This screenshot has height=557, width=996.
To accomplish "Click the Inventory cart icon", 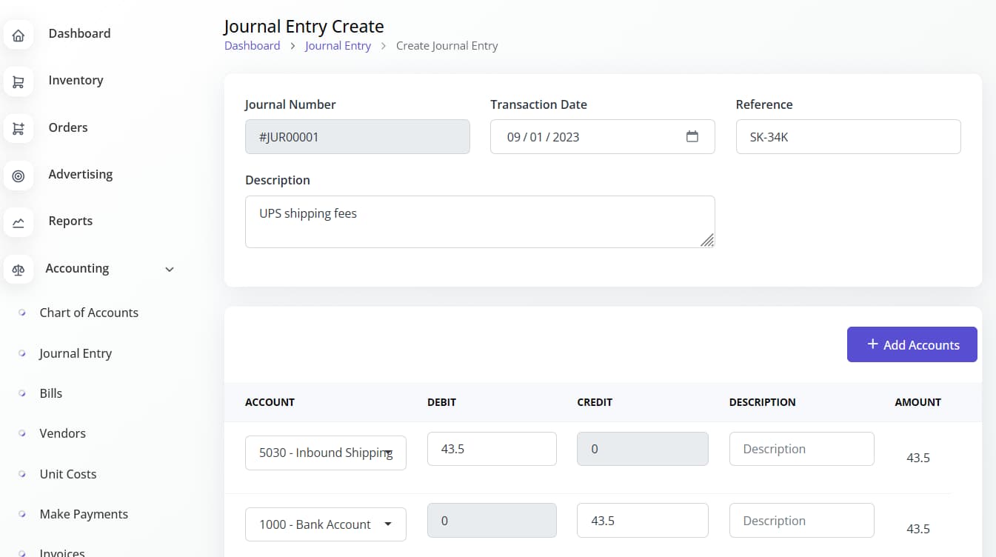I will (19, 82).
